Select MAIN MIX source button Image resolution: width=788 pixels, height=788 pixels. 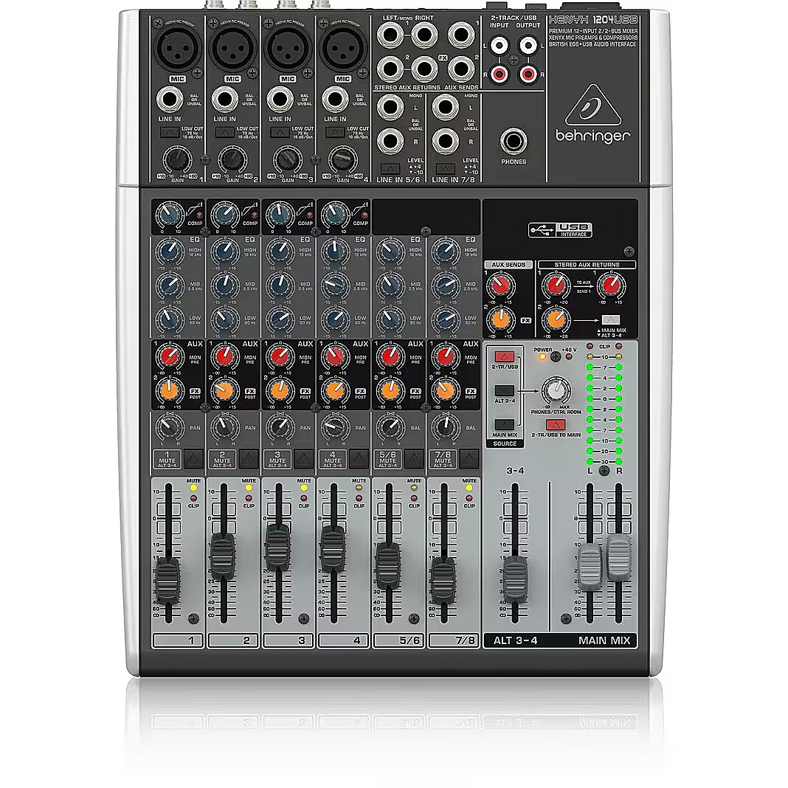[505, 424]
